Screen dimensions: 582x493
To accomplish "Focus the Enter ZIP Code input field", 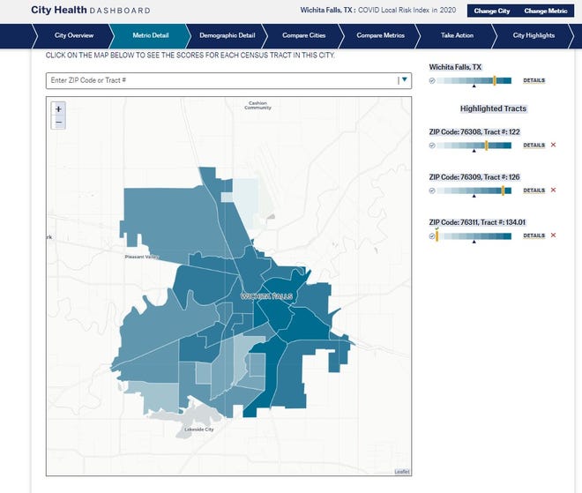I will [220, 80].
